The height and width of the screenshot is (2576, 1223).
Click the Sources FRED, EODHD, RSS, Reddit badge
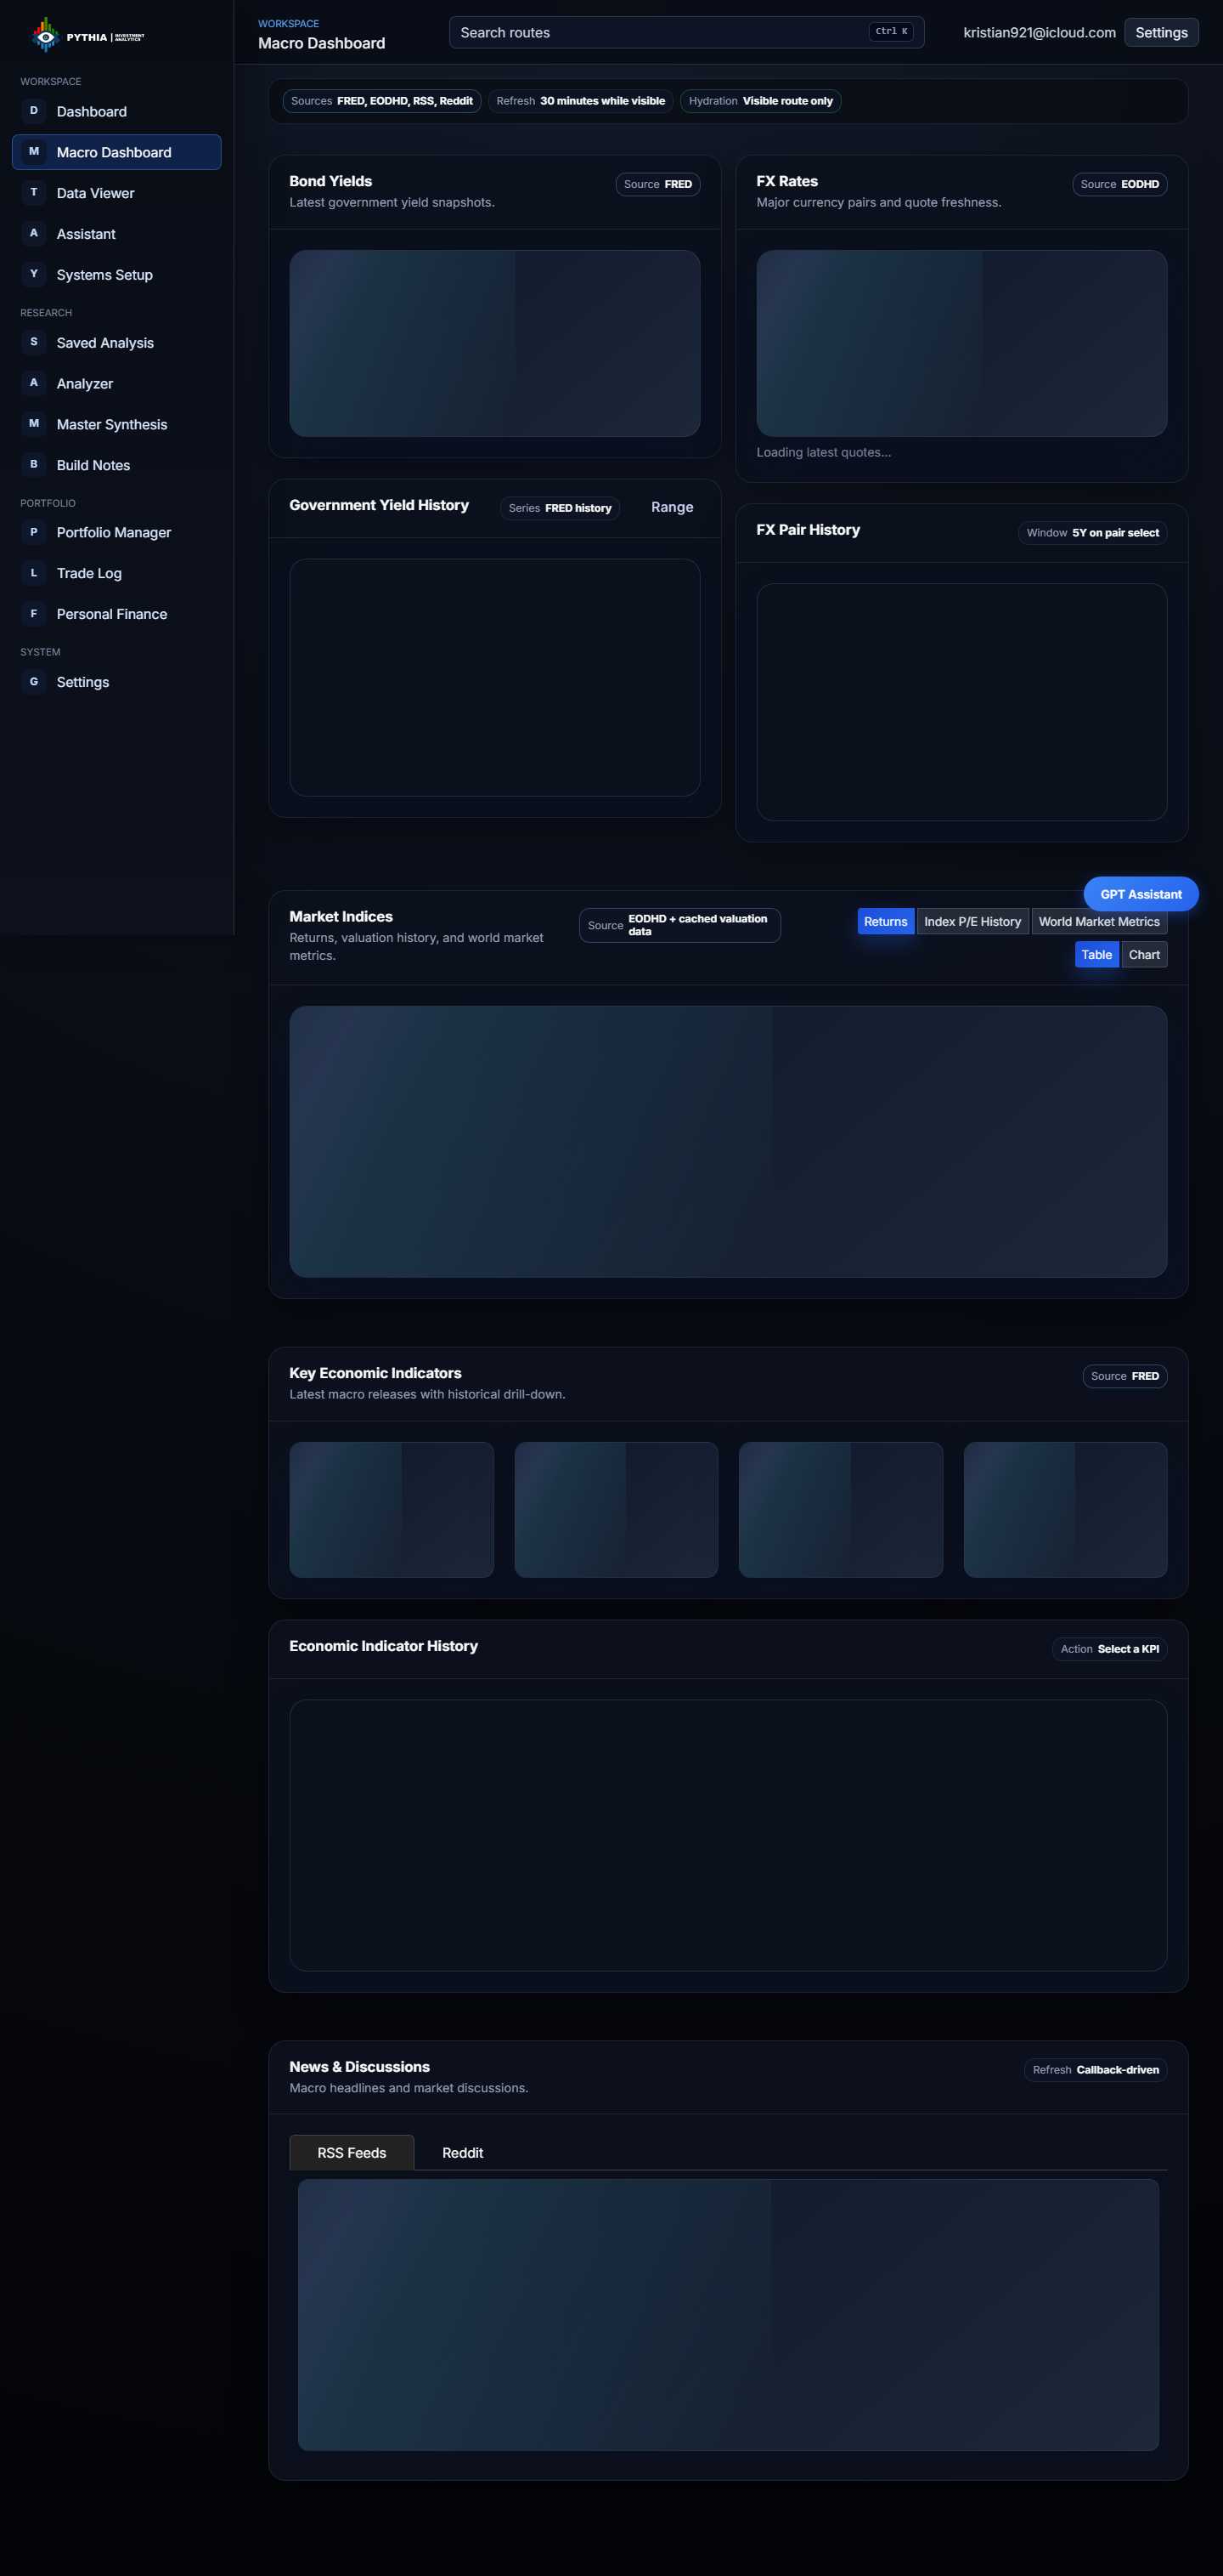pos(381,101)
